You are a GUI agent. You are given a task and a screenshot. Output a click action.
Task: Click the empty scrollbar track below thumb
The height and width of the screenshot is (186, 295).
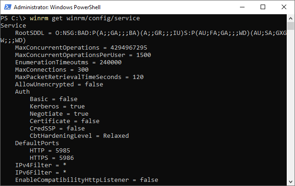coord(291,104)
